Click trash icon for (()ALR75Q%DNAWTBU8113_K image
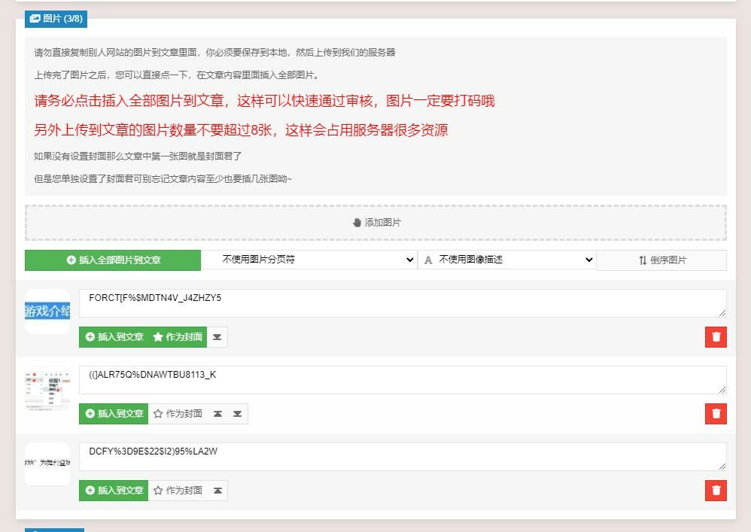The height and width of the screenshot is (532, 751). 716,414
